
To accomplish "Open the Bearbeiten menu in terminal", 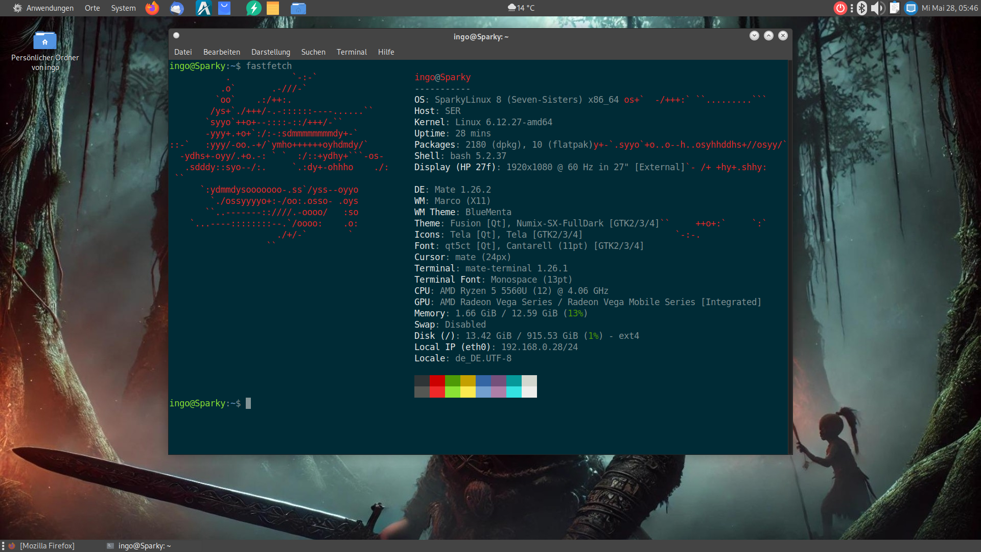I will point(221,52).
